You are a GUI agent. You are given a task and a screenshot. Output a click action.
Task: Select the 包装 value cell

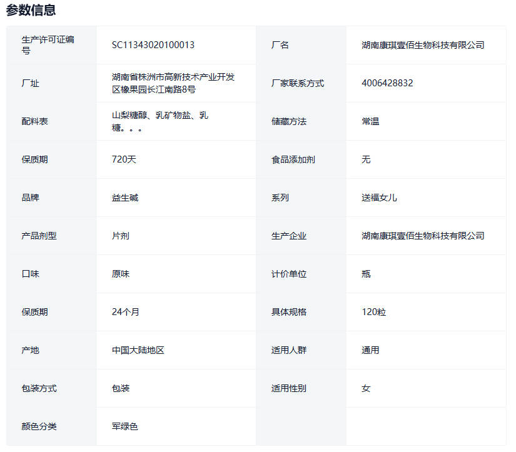[x=176, y=388]
